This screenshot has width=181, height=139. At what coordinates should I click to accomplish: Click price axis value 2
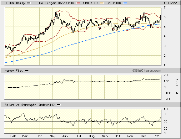click(x=165, y=56)
